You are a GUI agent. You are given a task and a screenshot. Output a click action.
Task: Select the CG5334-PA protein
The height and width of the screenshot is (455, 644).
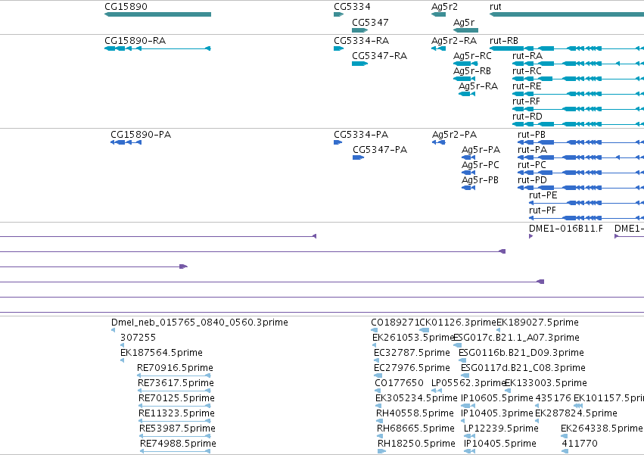coord(338,142)
